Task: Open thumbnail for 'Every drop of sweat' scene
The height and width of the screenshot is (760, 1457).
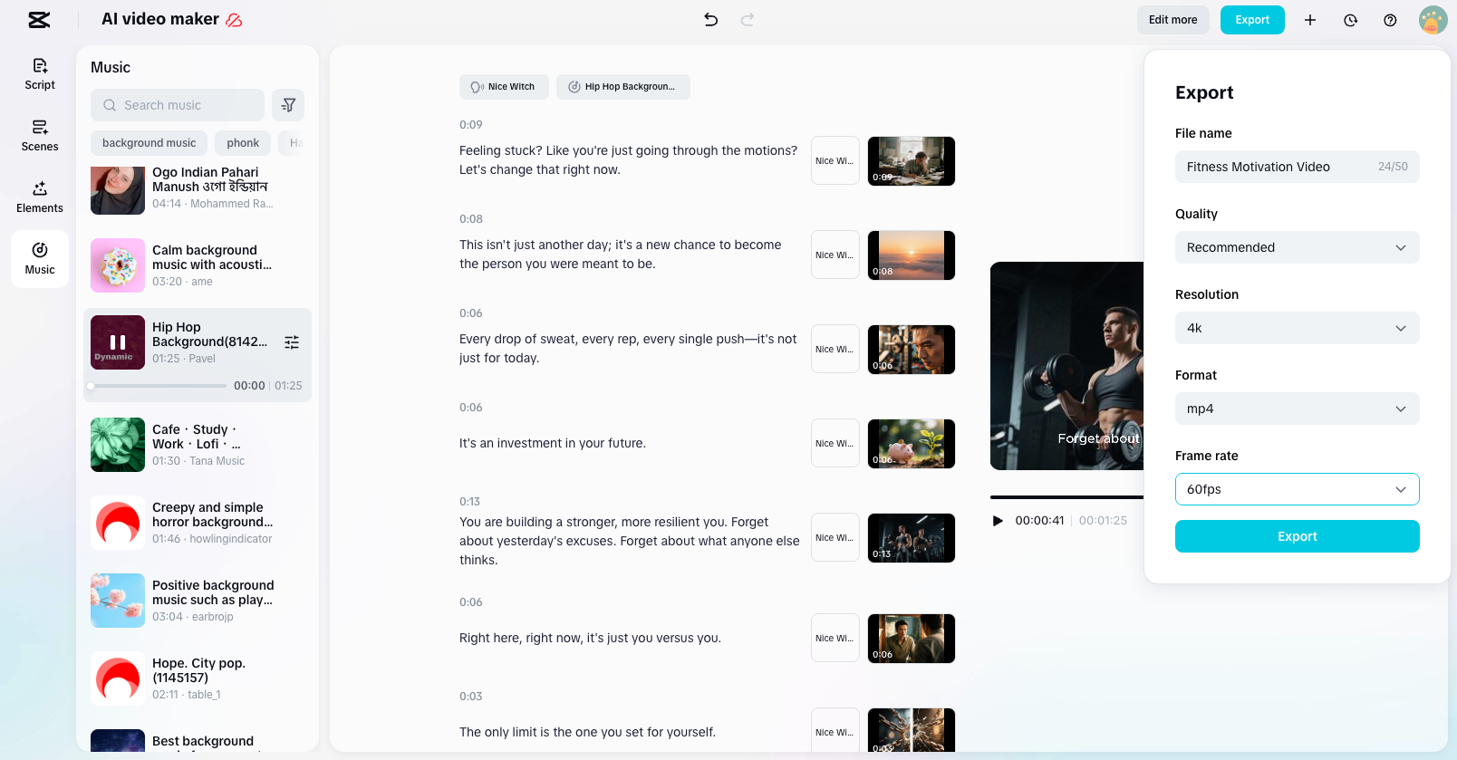Action: coord(912,350)
